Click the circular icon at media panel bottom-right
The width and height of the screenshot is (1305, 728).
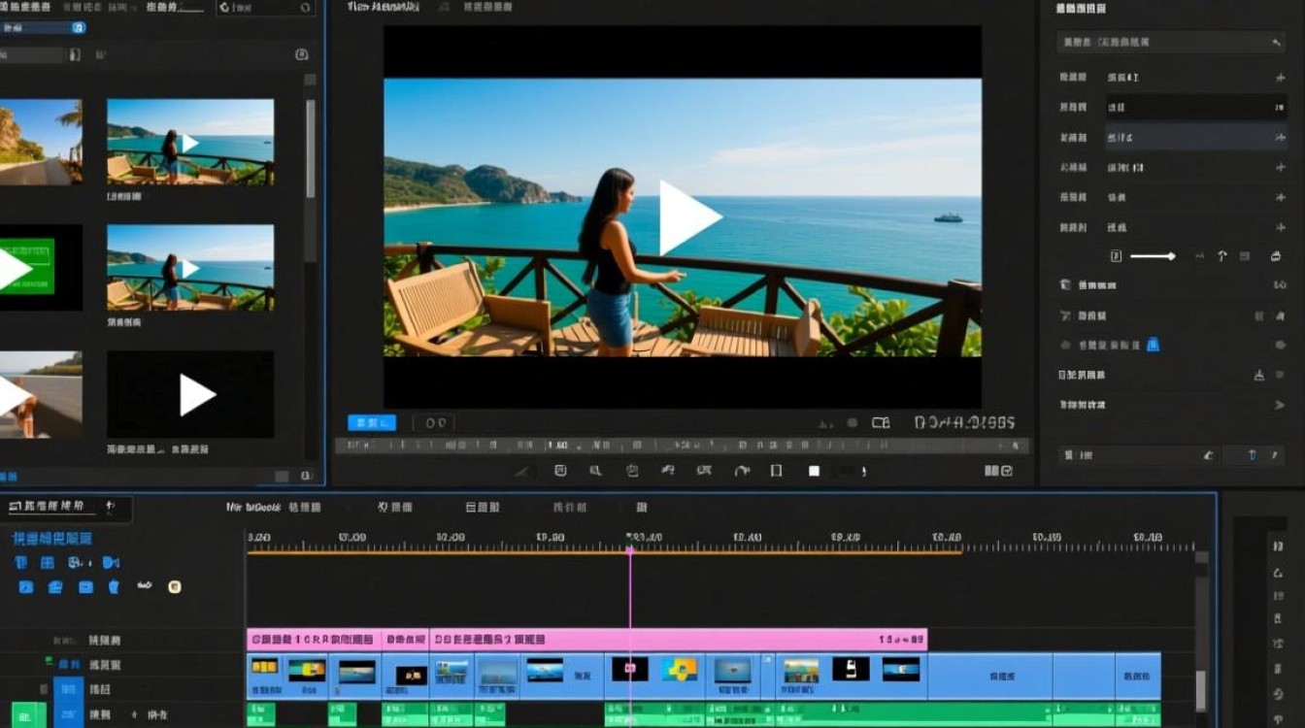pos(306,477)
